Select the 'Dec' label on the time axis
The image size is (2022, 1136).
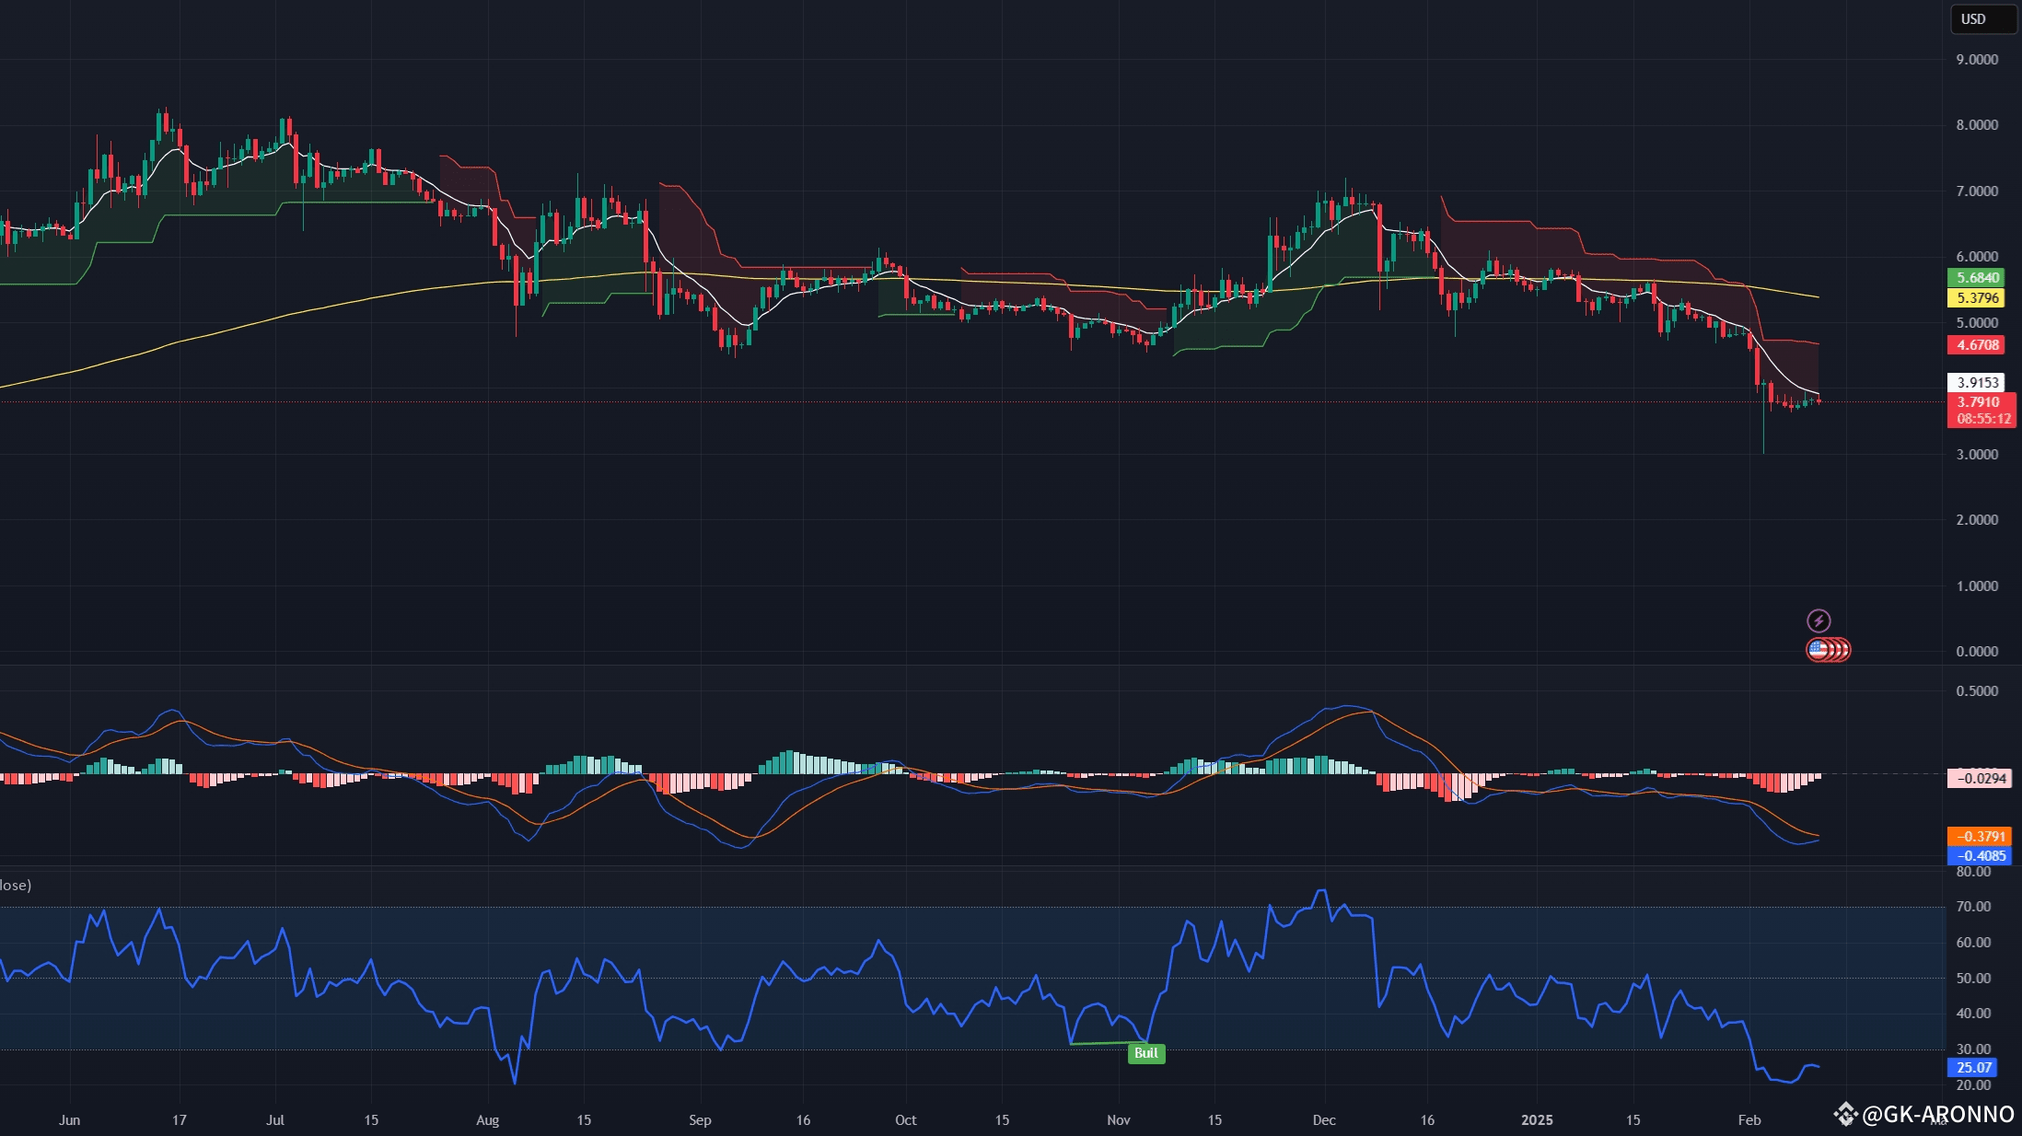coord(1325,1120)
